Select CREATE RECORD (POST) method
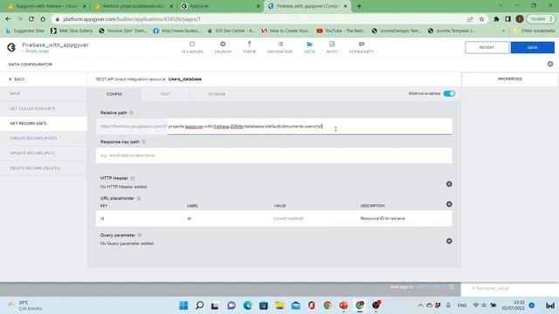The height and width of the screenshot is (314, 559). 43,138
